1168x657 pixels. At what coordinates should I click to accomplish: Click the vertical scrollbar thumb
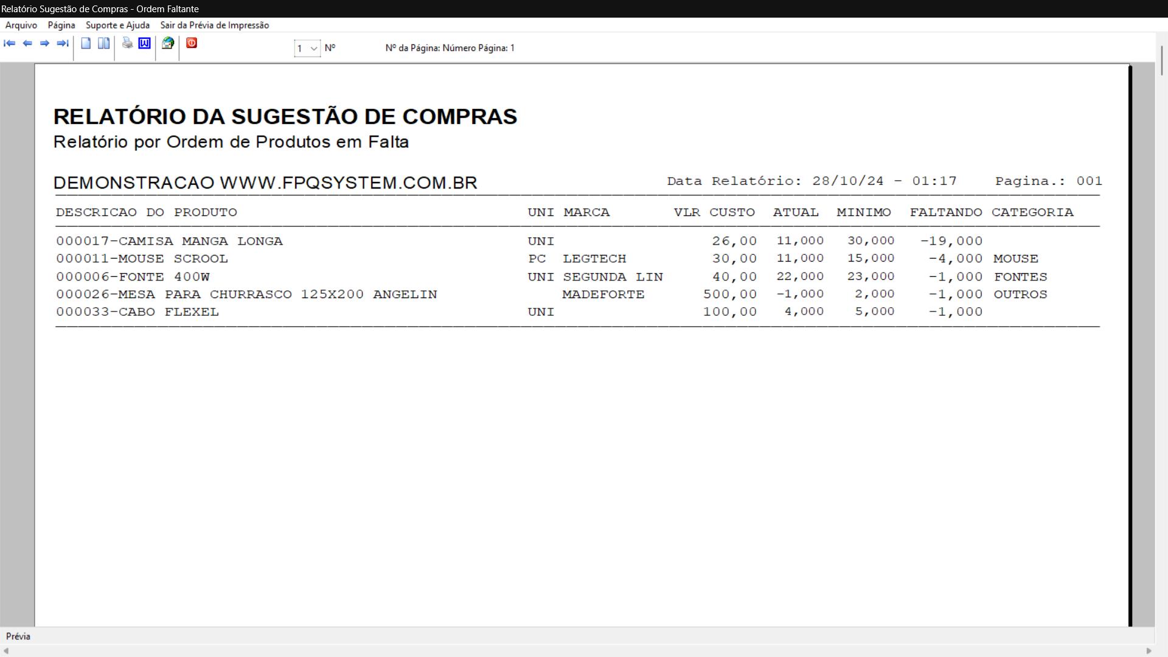1162,60
